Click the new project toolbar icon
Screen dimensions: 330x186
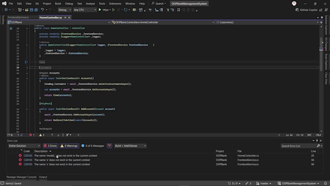tap(20, 10)
